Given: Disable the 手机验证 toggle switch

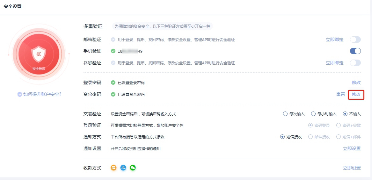Looking at the screenshot, I should coord(355,51).
